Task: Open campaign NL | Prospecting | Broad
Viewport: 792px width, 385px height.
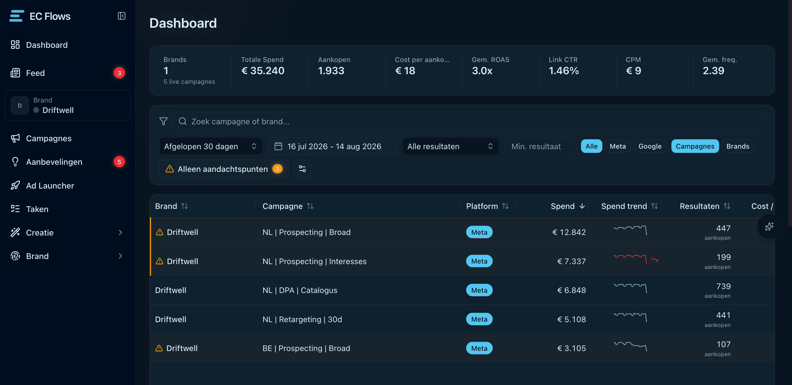Action: tap(306, 232)
